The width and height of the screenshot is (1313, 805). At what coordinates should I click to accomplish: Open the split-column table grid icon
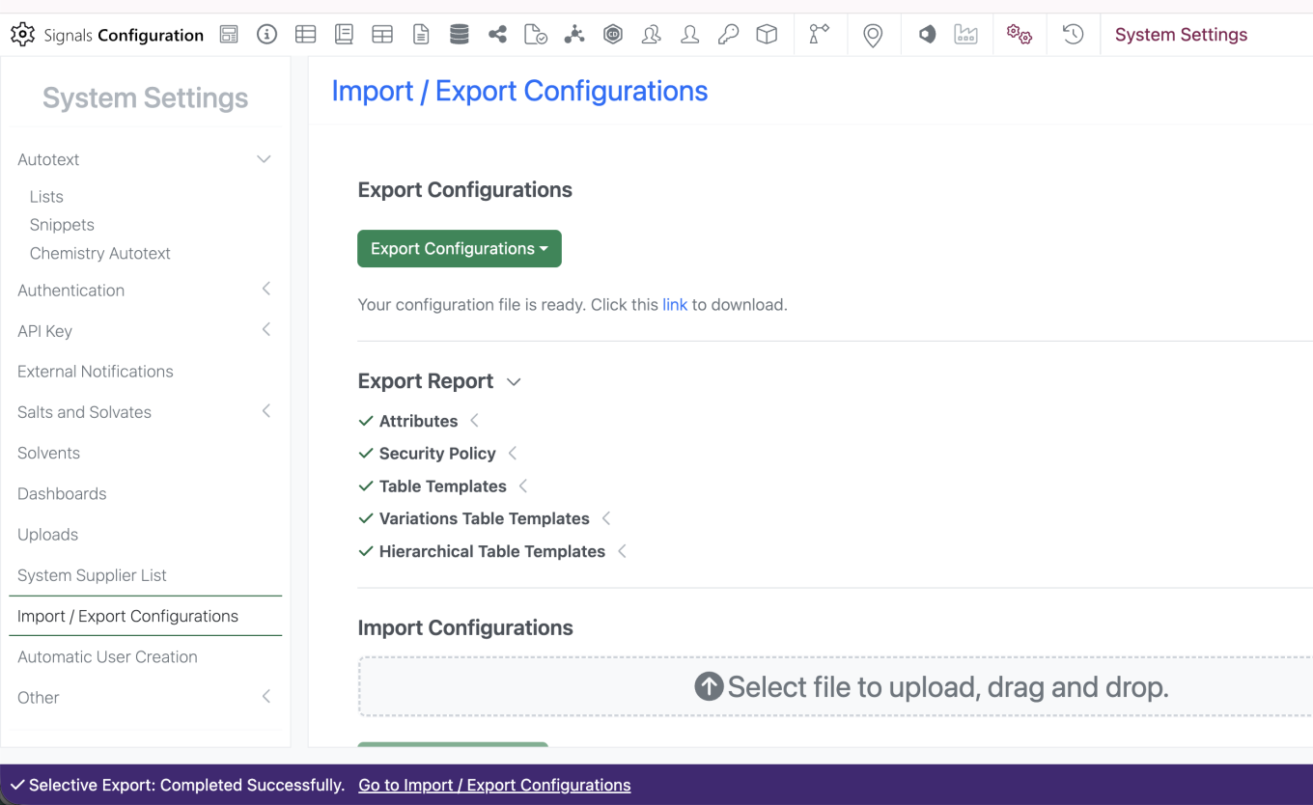coord(382,35)
